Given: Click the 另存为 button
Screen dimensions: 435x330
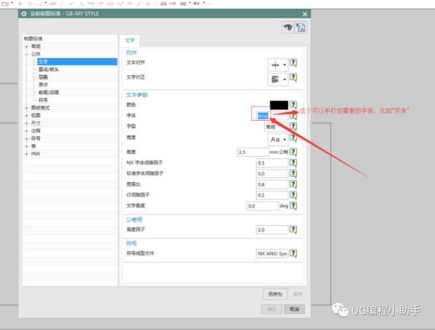Looking at the screenshot, I should [275, 294].
